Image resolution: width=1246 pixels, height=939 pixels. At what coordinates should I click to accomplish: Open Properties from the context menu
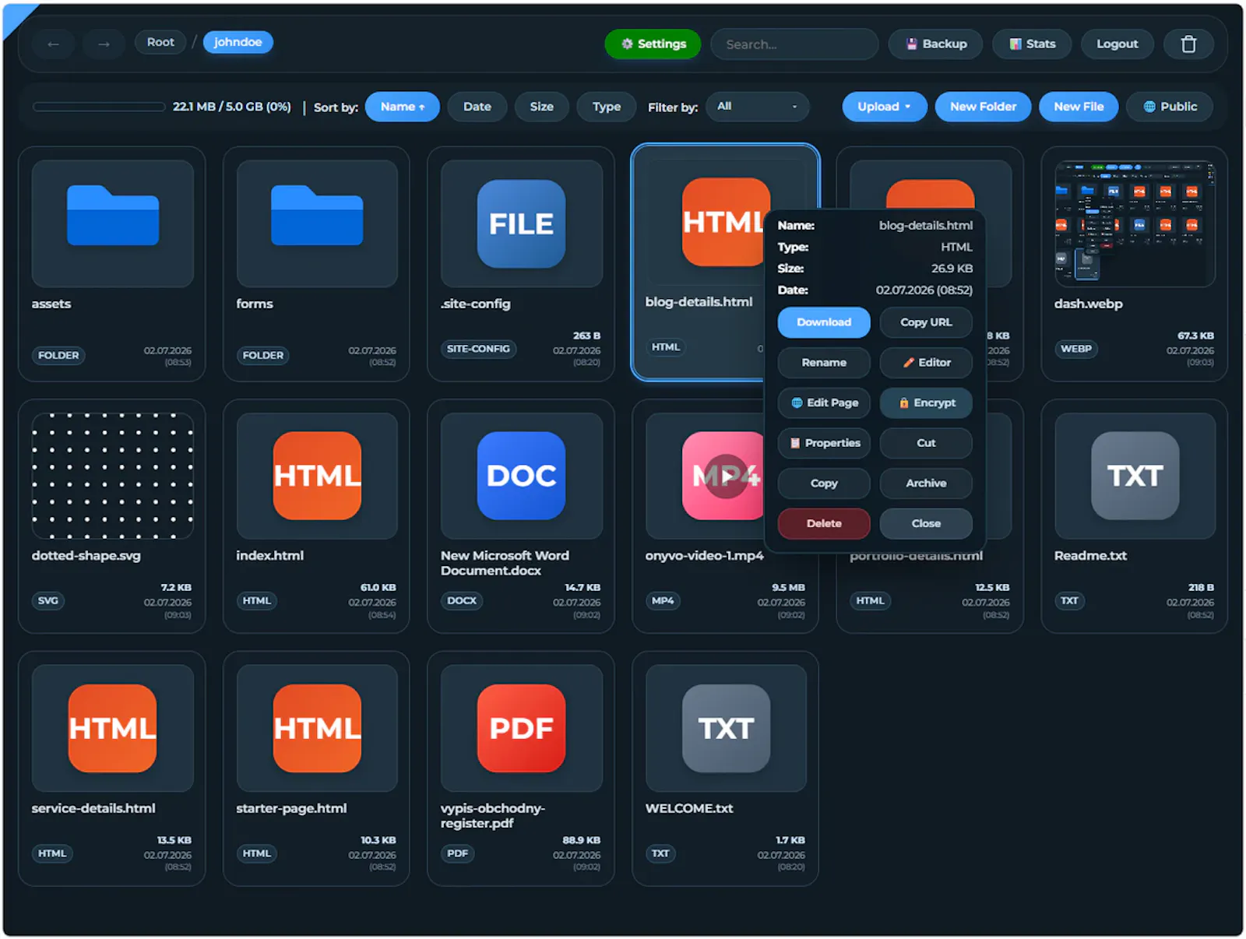[x=824, y=443]
